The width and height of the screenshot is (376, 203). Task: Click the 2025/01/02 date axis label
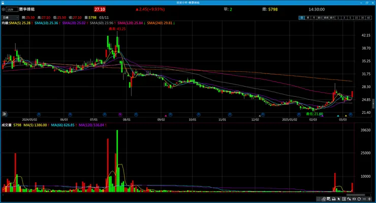click(290, 119)
